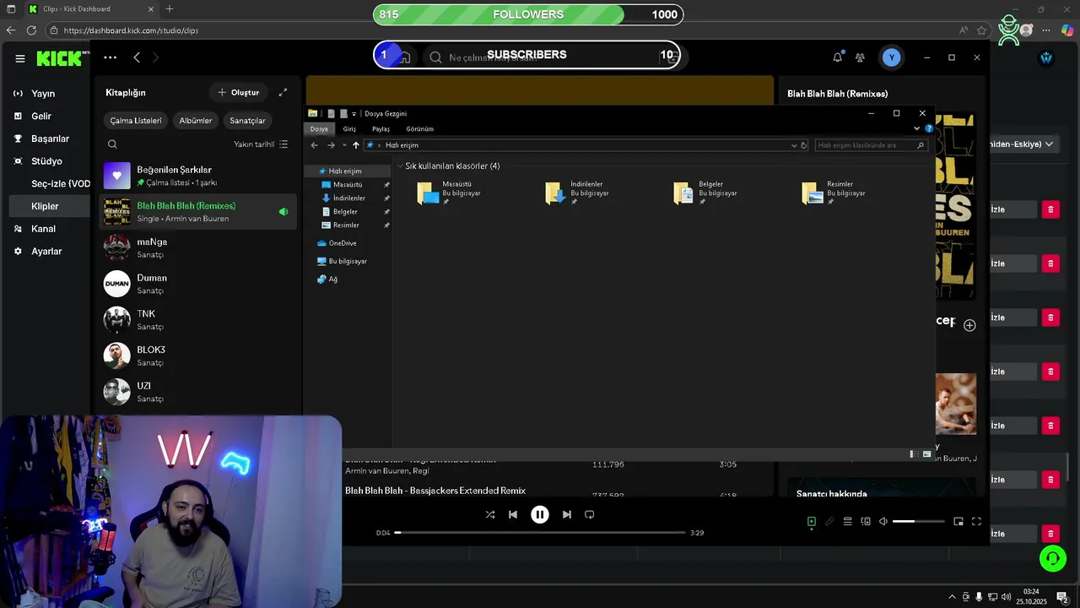
Task: Toggle repeat mode in Spotify
Action: pos(590,514)
